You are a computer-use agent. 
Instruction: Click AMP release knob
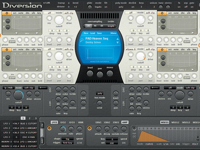click(123, 129)
